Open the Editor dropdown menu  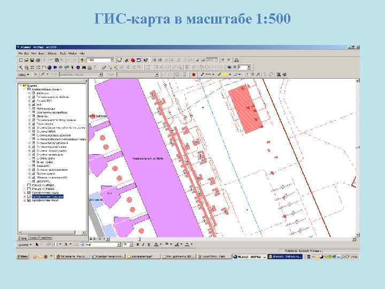[x=24, y=75]
